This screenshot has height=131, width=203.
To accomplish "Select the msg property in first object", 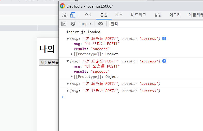I will 77,44.
